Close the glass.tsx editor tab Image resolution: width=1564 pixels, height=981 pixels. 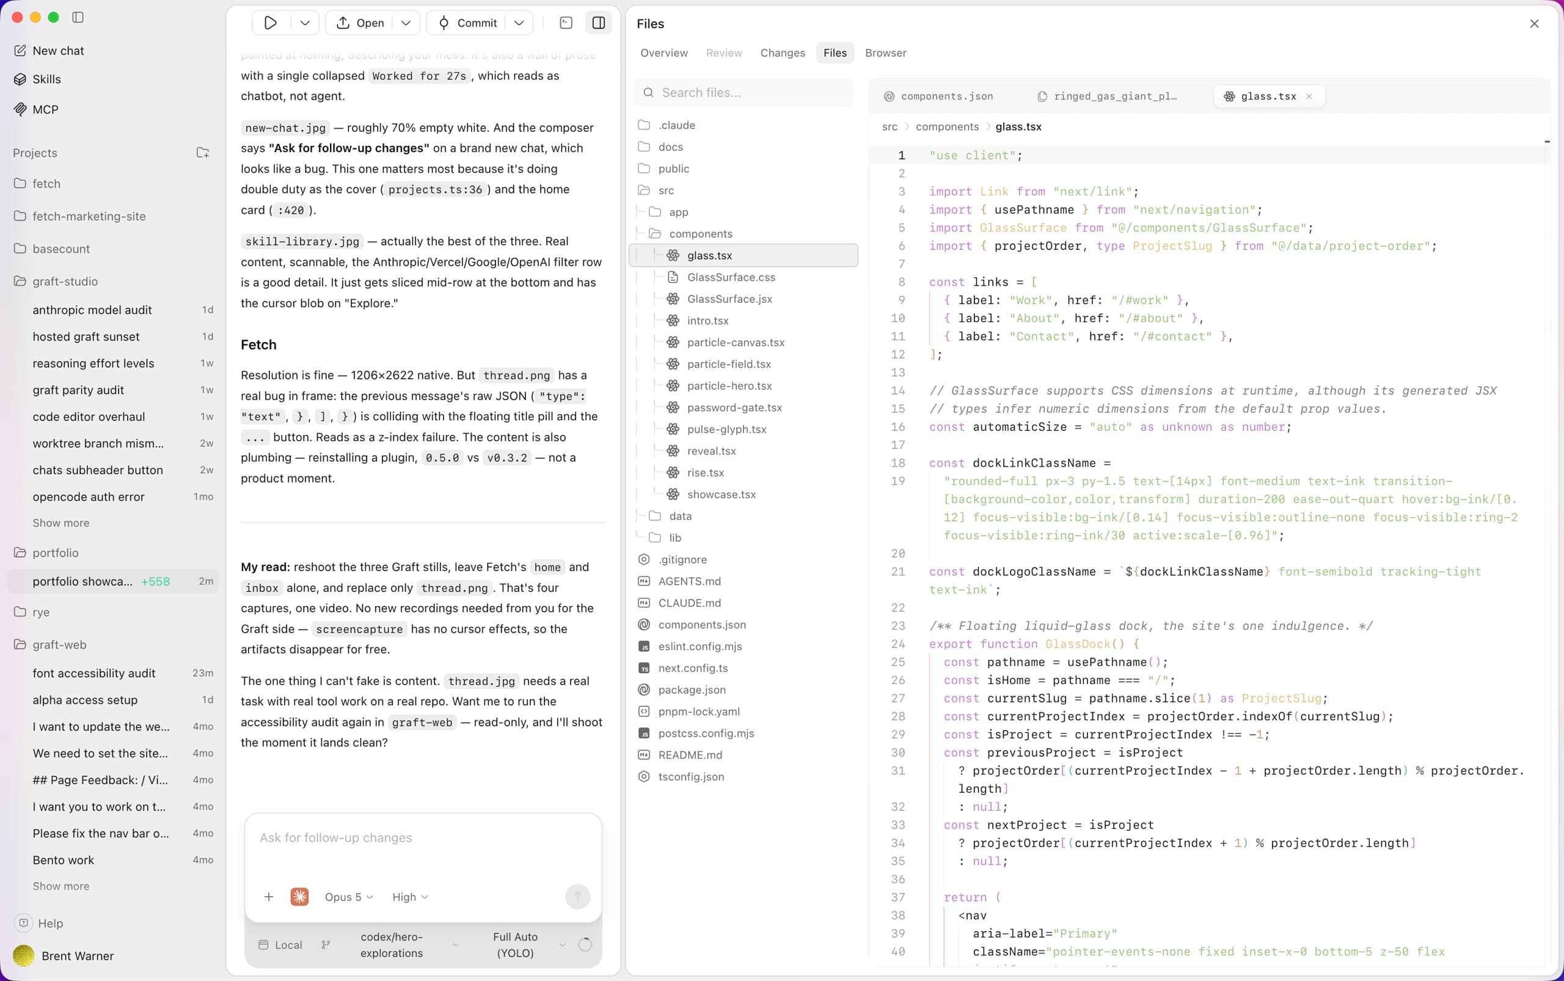pyautogui.click(x=1309, y=96)
